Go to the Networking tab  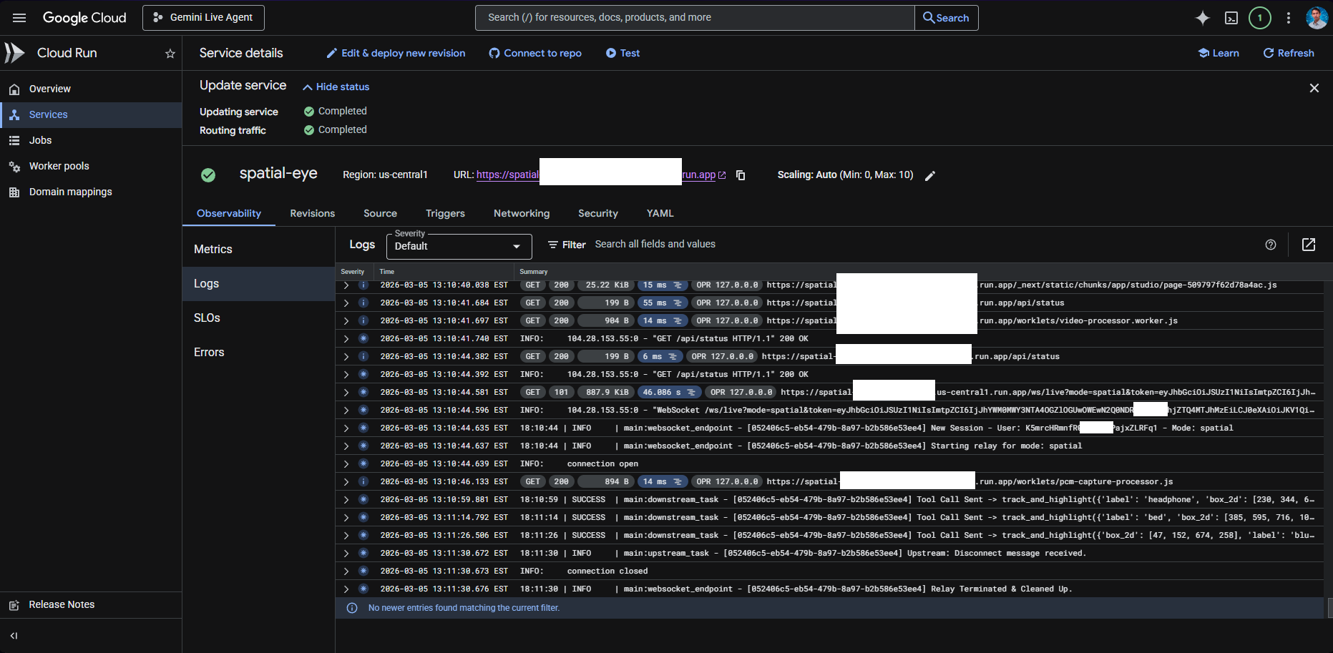pyautogui.click(x=522, y=213)
